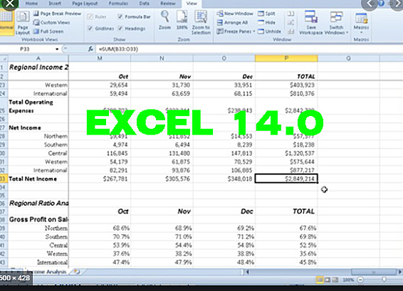Click Unhide in Window group

(269, 31)
